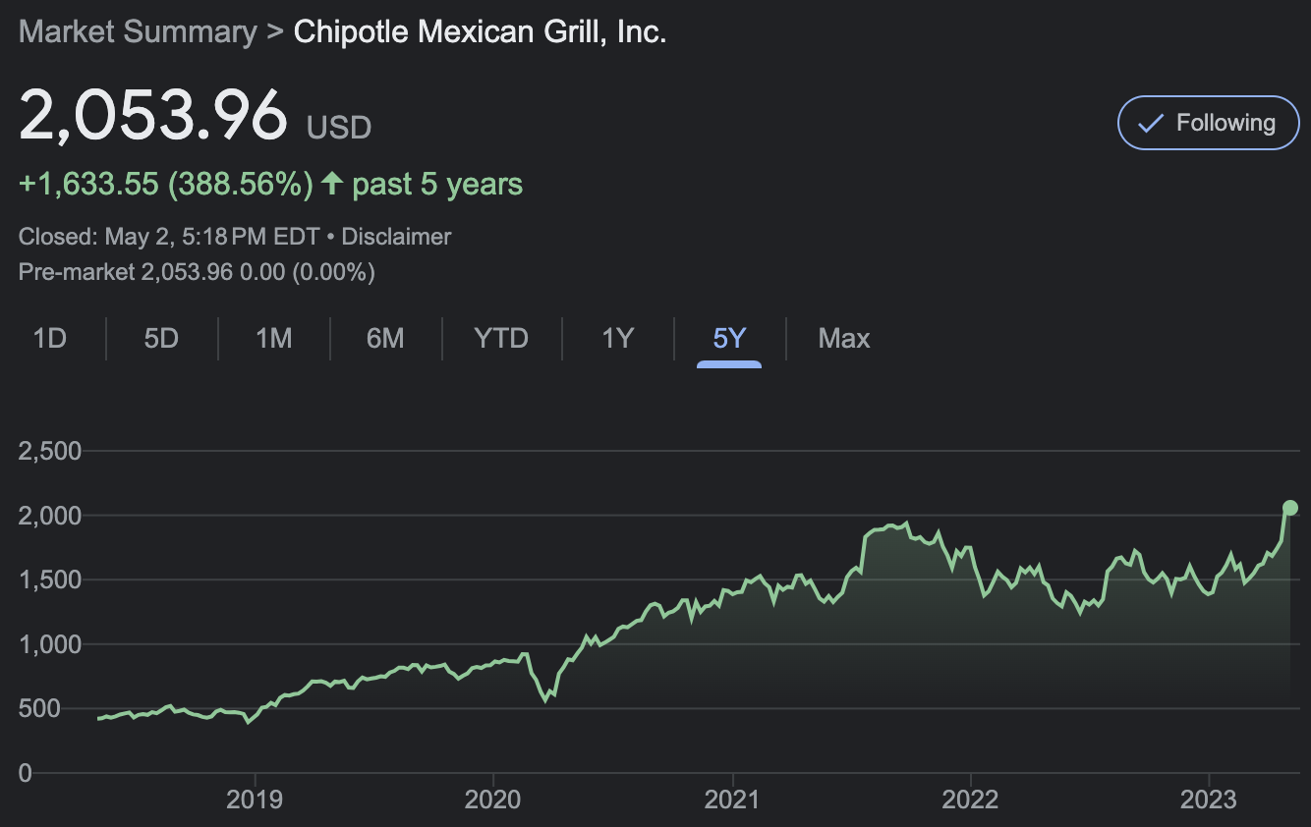1311x827 pixels.
Task: Select the 5D time range tab
Action: 161,339
